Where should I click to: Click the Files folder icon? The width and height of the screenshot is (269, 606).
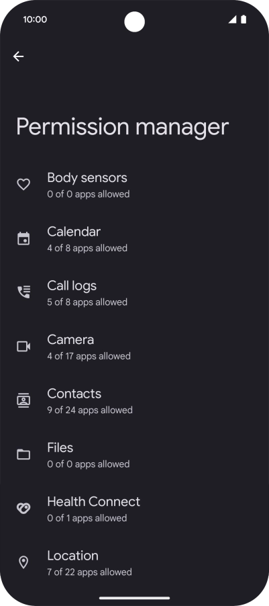point(23,454)
